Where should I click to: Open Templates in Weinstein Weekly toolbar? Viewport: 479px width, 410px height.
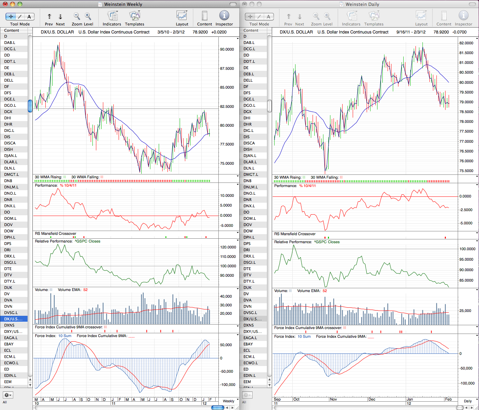click(134, 18)
